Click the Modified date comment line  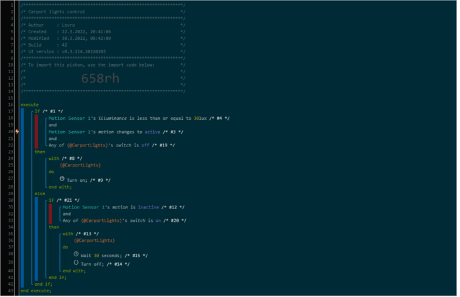tap(103, 39)
